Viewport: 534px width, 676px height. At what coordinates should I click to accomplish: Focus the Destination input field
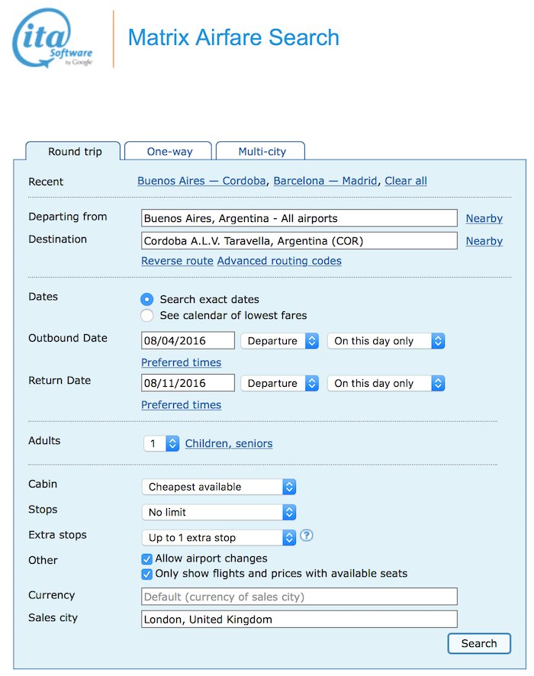click(x=299, y=240)
